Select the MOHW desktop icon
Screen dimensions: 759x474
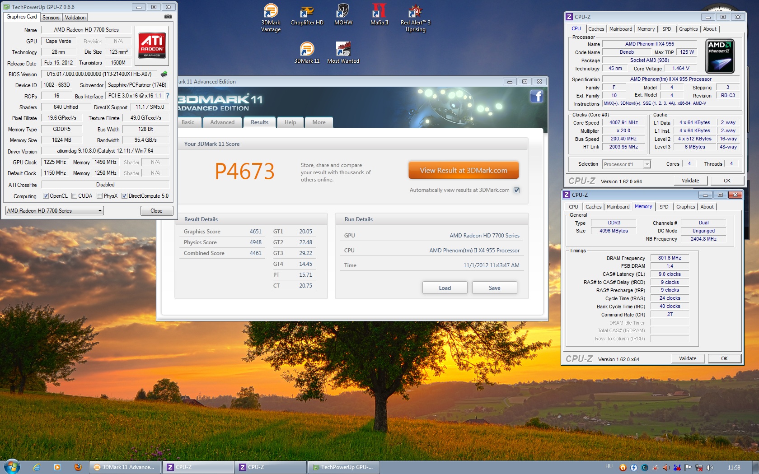click(343, 15)
